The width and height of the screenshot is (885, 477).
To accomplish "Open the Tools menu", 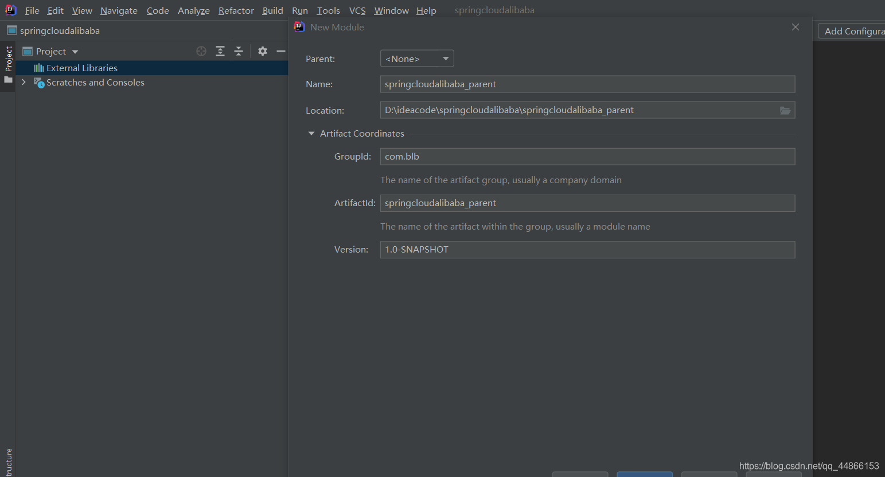I will 329,10.
